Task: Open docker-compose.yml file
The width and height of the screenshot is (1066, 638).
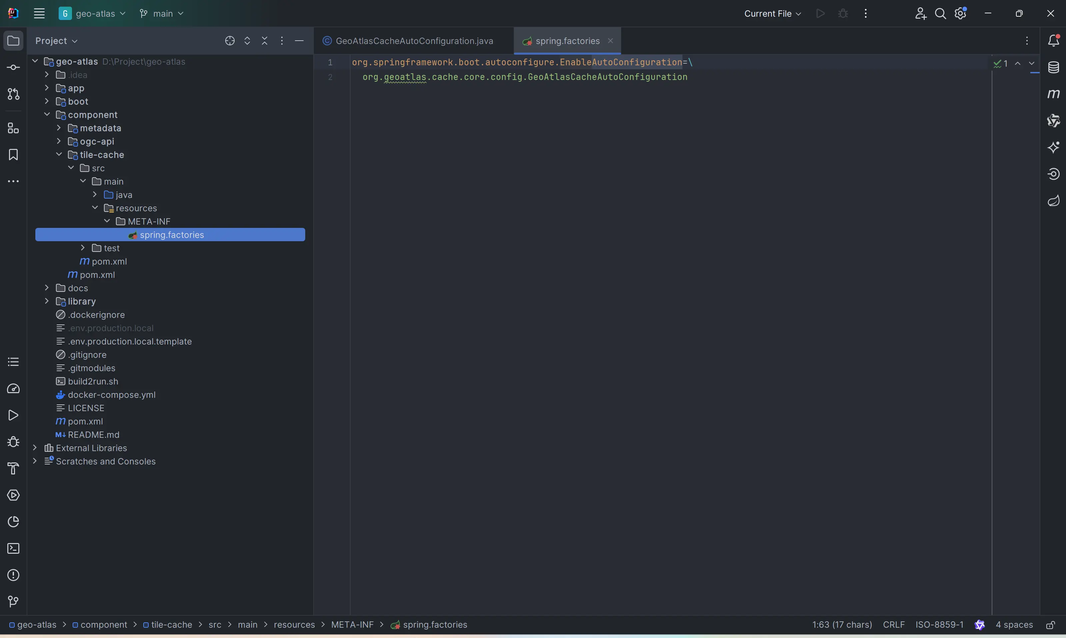Action: click(x=112, y=395)
